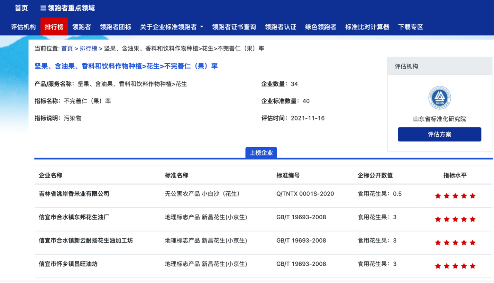Image resolution: width=494 pixels, height=283 pixels.
Task: Click the blue heading ending in 不完善仁（果）率
Action: coord(126,66)
